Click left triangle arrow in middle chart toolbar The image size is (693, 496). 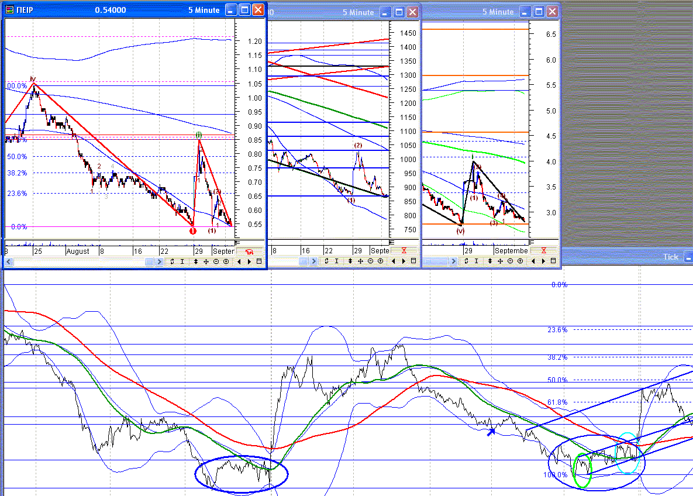[394, 261]
